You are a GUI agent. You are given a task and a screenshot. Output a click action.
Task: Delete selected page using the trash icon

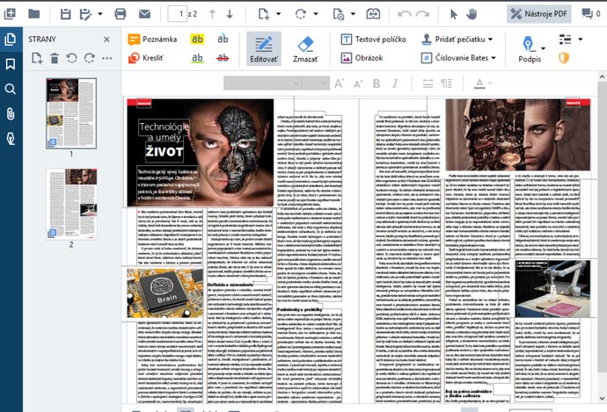(54, 58)
